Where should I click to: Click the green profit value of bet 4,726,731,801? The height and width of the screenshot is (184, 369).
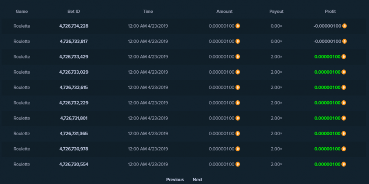[x=327, y=118]
